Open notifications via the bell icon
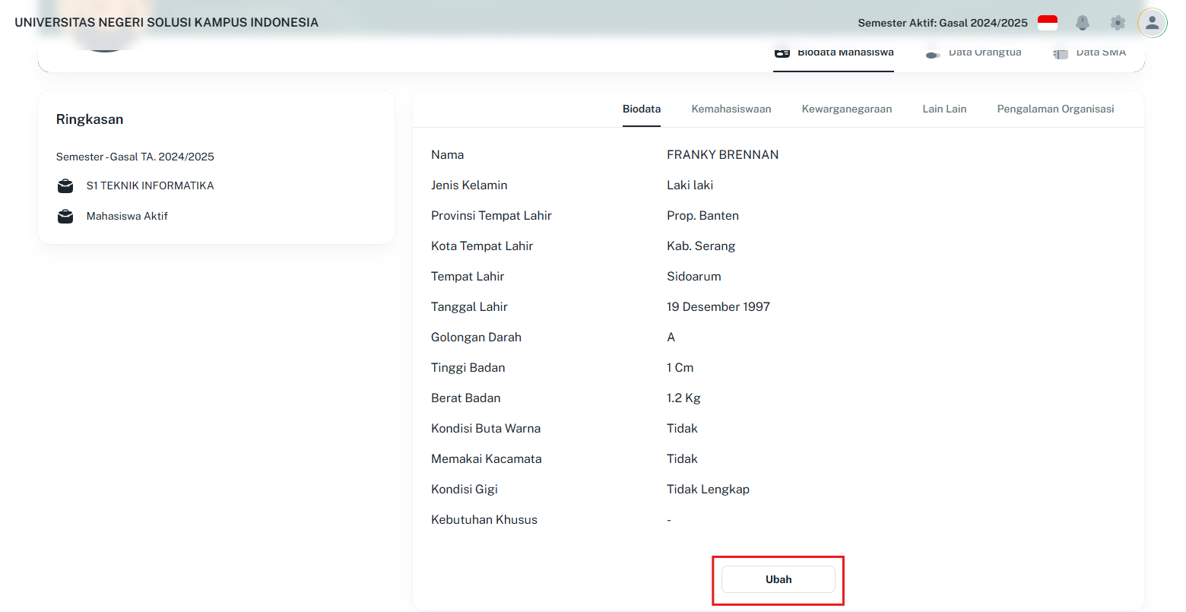1186x612 pixels. pyautogui.click(x=1083, y=23)
